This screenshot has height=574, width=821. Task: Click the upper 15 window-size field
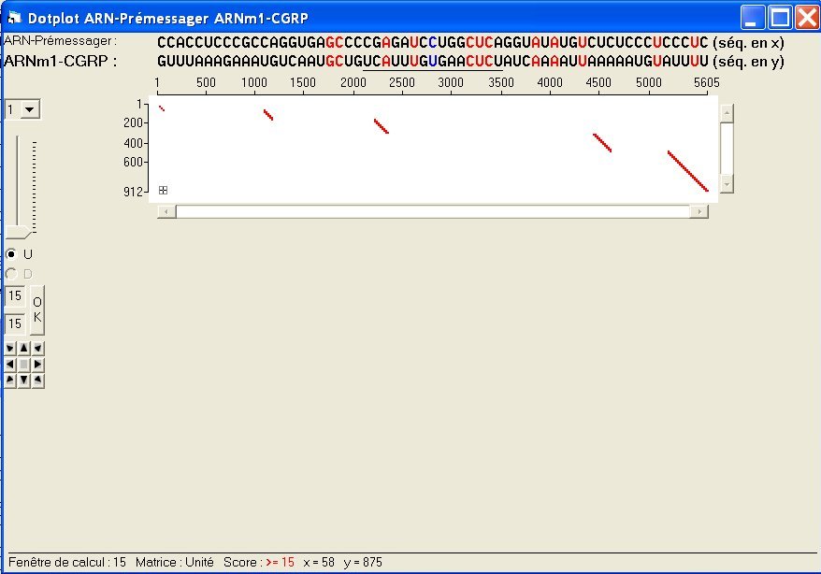point(14,295)
